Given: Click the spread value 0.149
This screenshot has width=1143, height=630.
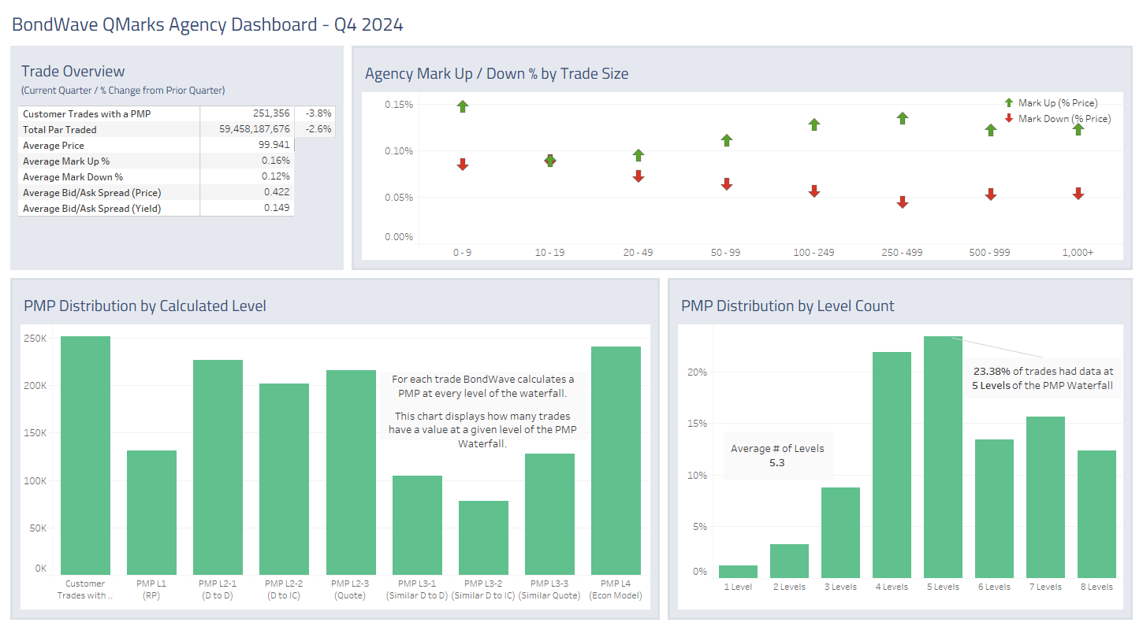Looking at the screenshot, I should point(277,209).
